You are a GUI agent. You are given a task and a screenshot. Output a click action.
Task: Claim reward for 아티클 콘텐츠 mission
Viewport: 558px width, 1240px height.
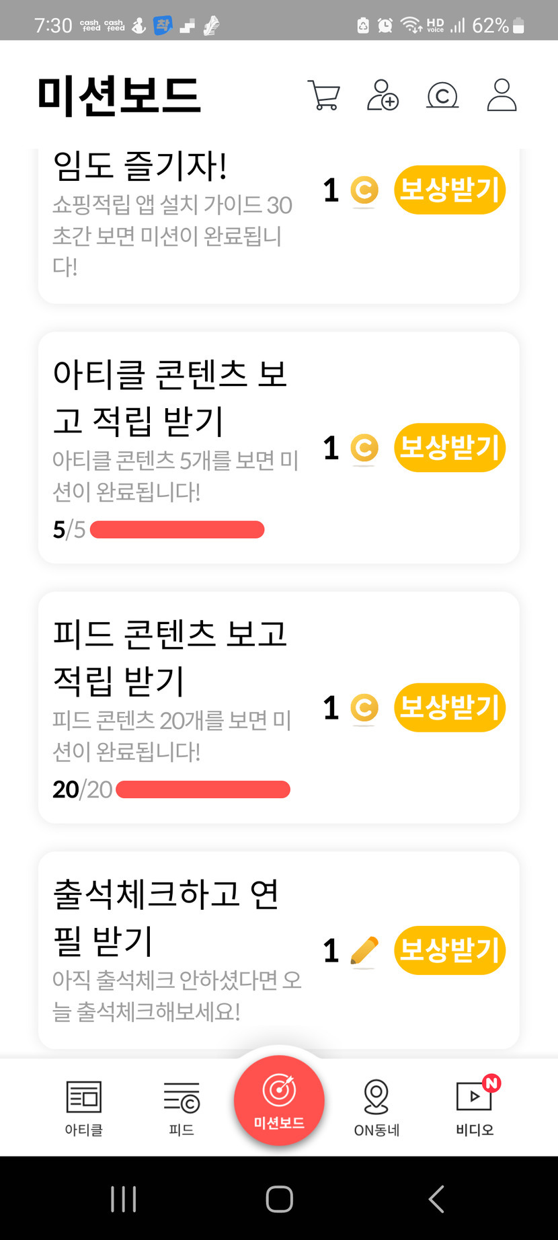[x=450, y=448]
